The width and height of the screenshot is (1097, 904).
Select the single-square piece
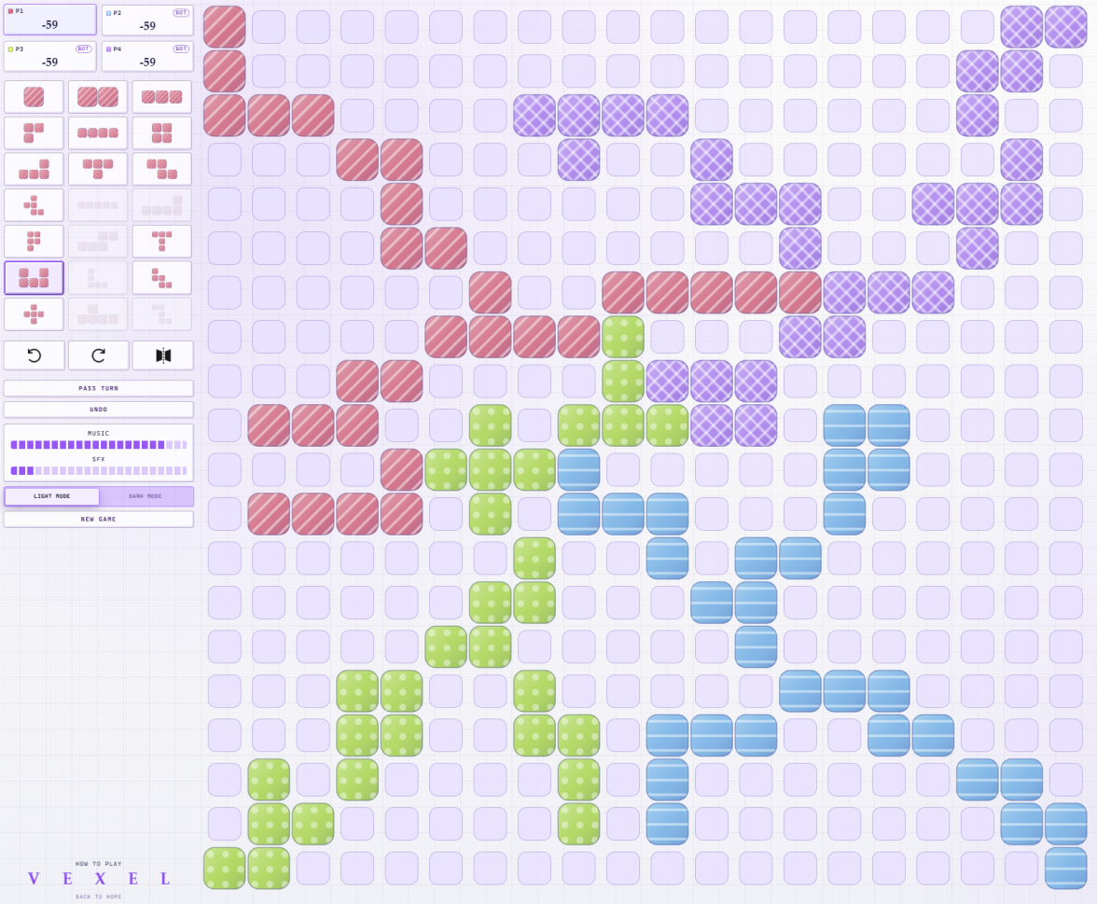coord(34,97)
